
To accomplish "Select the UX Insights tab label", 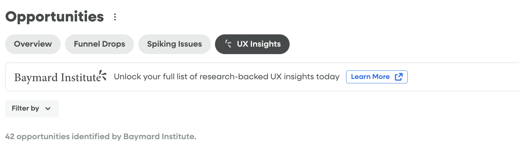I will 258,44.
